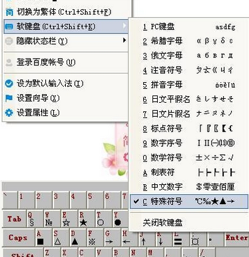Viewport: 249px width, 257px height.
Task: Select 7 日文片假名 soft keyboard
Action: coord(189,114)
